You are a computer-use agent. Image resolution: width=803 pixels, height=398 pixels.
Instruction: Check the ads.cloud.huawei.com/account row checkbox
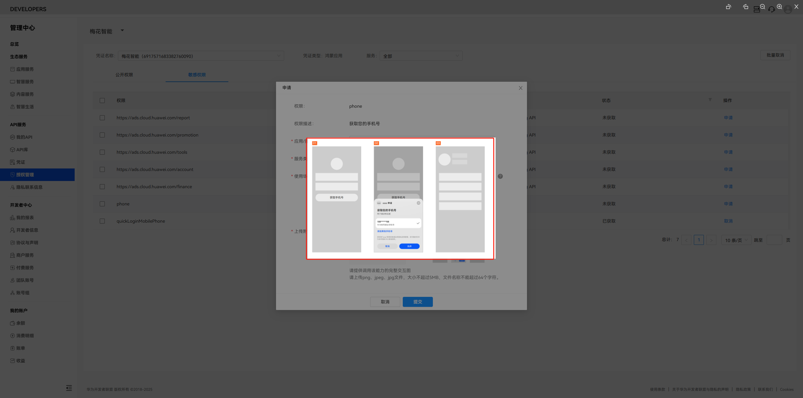102,169
